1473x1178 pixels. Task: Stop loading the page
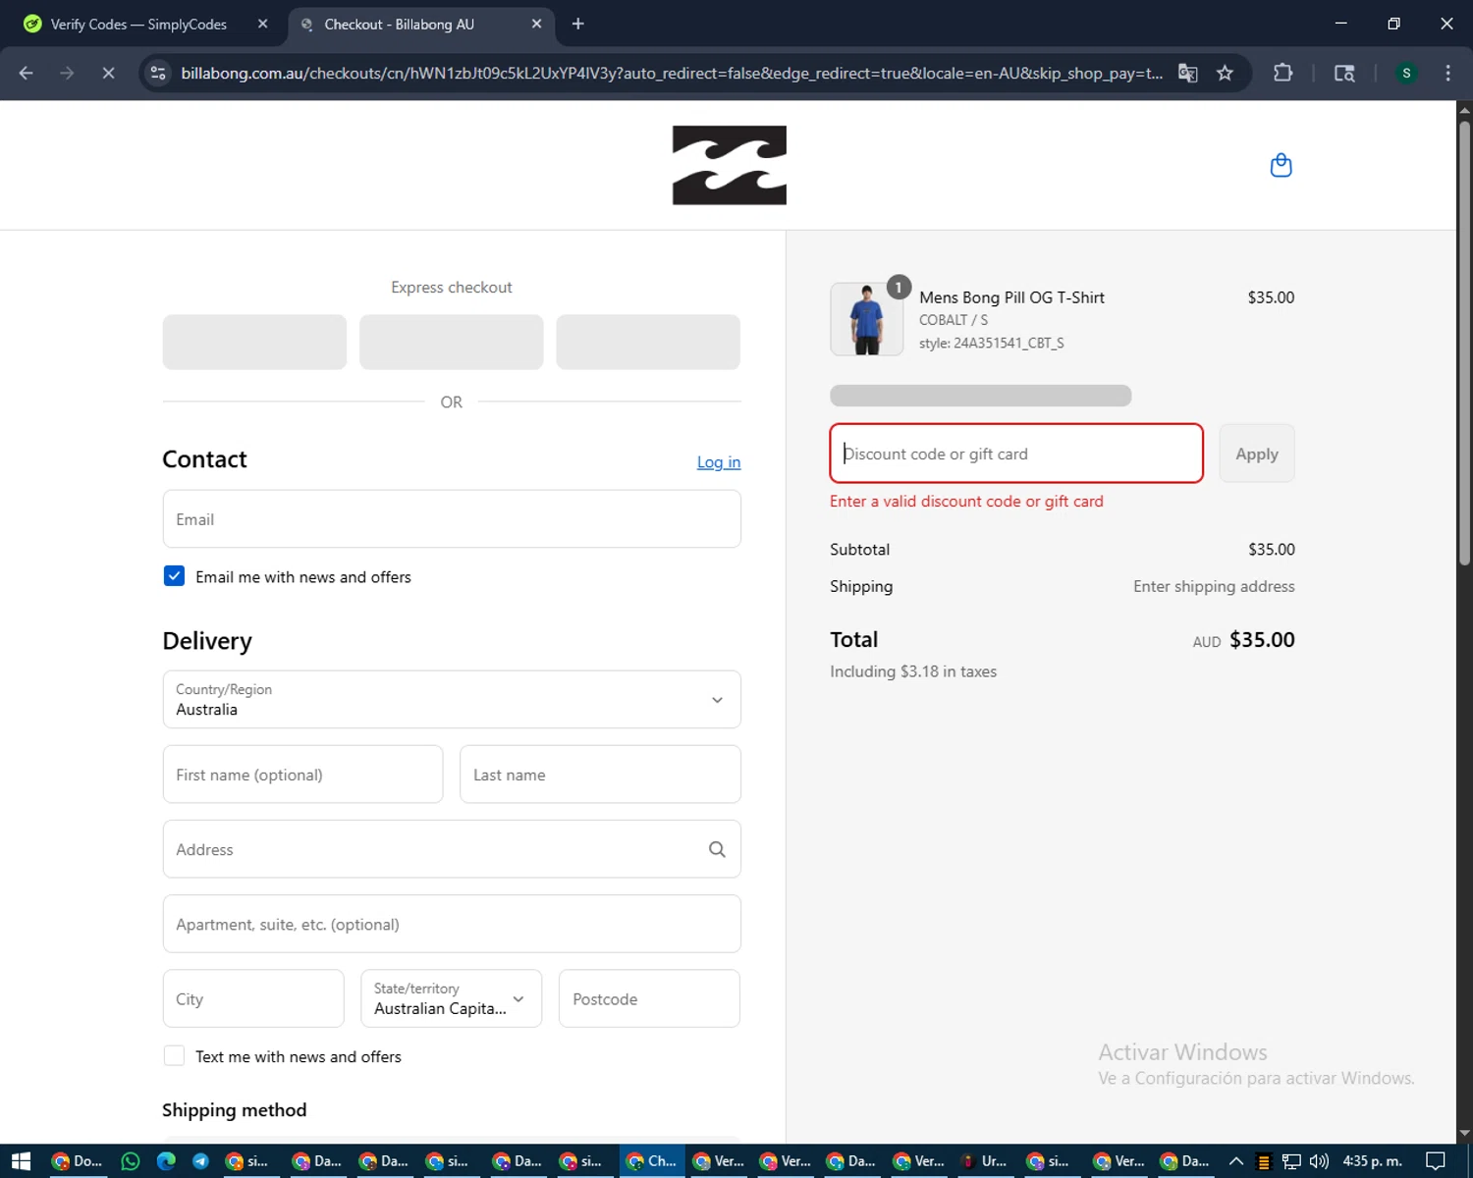pyautogui.click(x=108, y=73)
